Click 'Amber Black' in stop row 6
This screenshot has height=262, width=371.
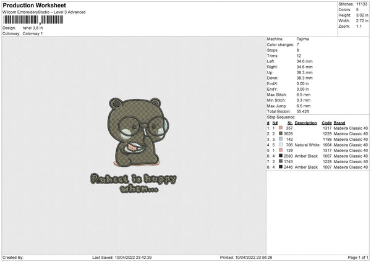click(x=306, y=156)
